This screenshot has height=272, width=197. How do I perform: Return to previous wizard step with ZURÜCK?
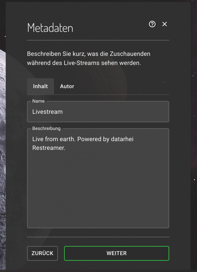point(42,253)
